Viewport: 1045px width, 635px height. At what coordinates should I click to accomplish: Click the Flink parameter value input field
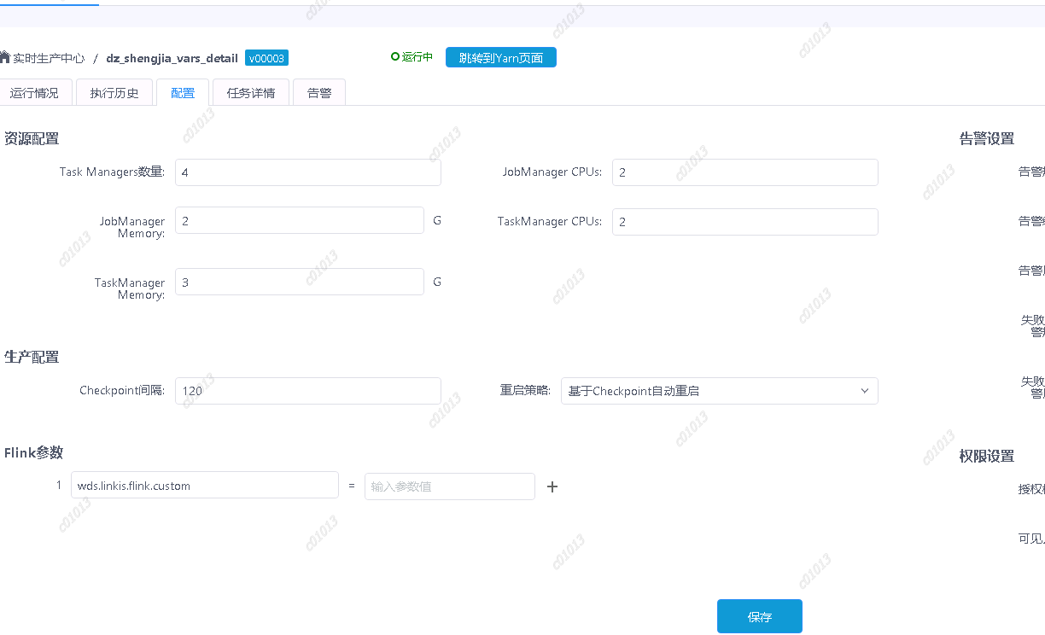click(x=449, y=486)
